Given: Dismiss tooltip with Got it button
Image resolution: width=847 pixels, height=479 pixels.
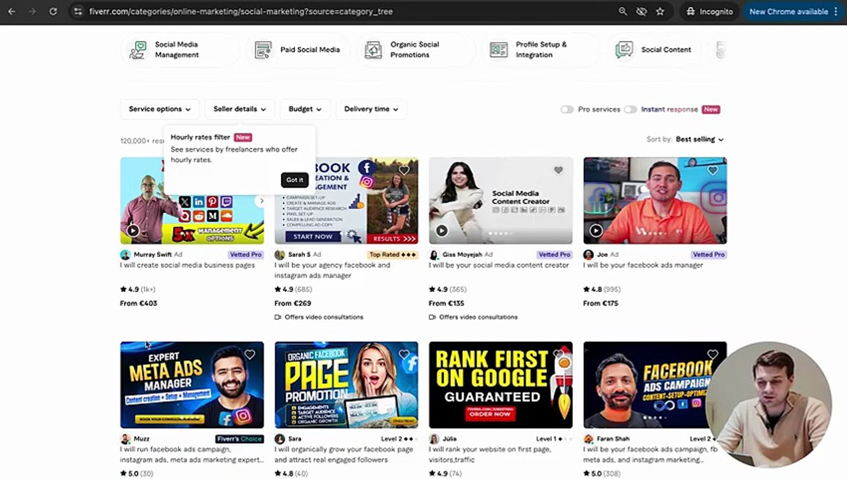Looking at the screenshot, I should 294,180.
